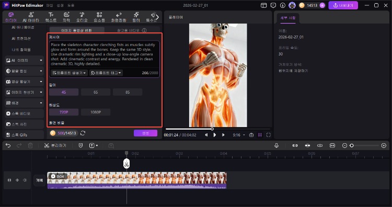
Task: Delete selected clip with the trash icon
Action: click(x=30, y=145)
